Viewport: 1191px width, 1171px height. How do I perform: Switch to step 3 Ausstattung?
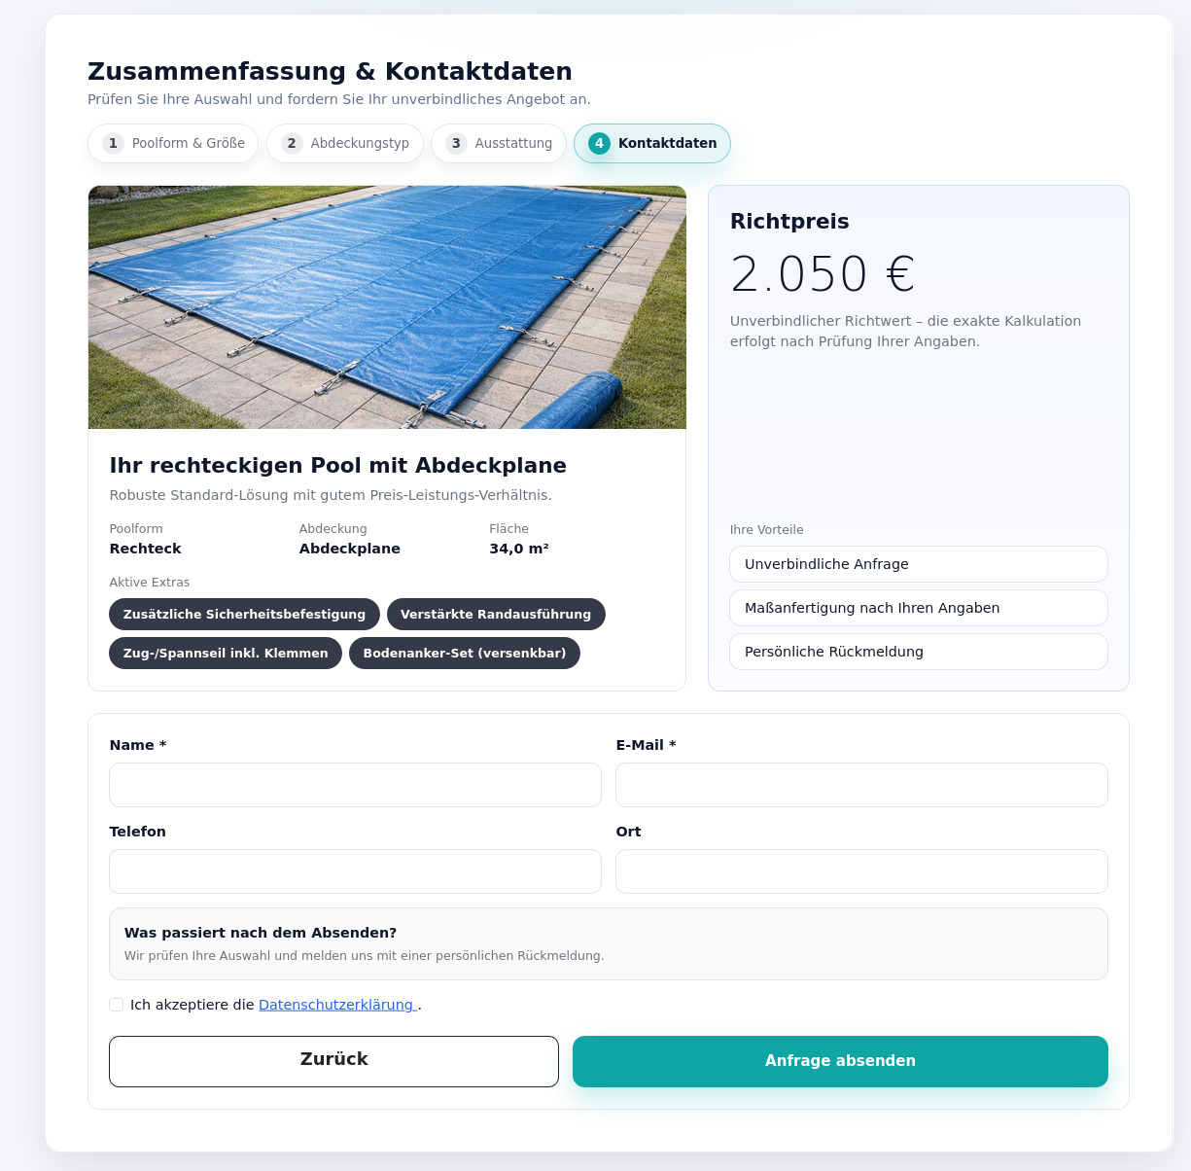click(499, 143)
